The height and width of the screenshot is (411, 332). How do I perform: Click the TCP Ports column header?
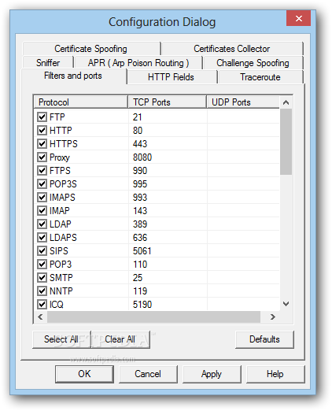[x=168, y=102]
